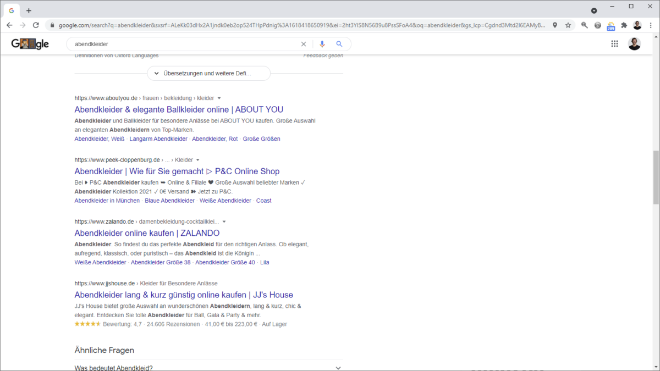Open the Chrome three-dot menu

pos(651,25)
